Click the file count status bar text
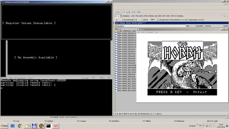The image size is (229, 129). (138, 114)
